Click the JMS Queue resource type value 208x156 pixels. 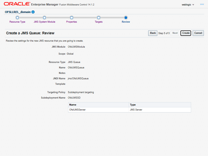pyautogui.click(x=74, y=62)
